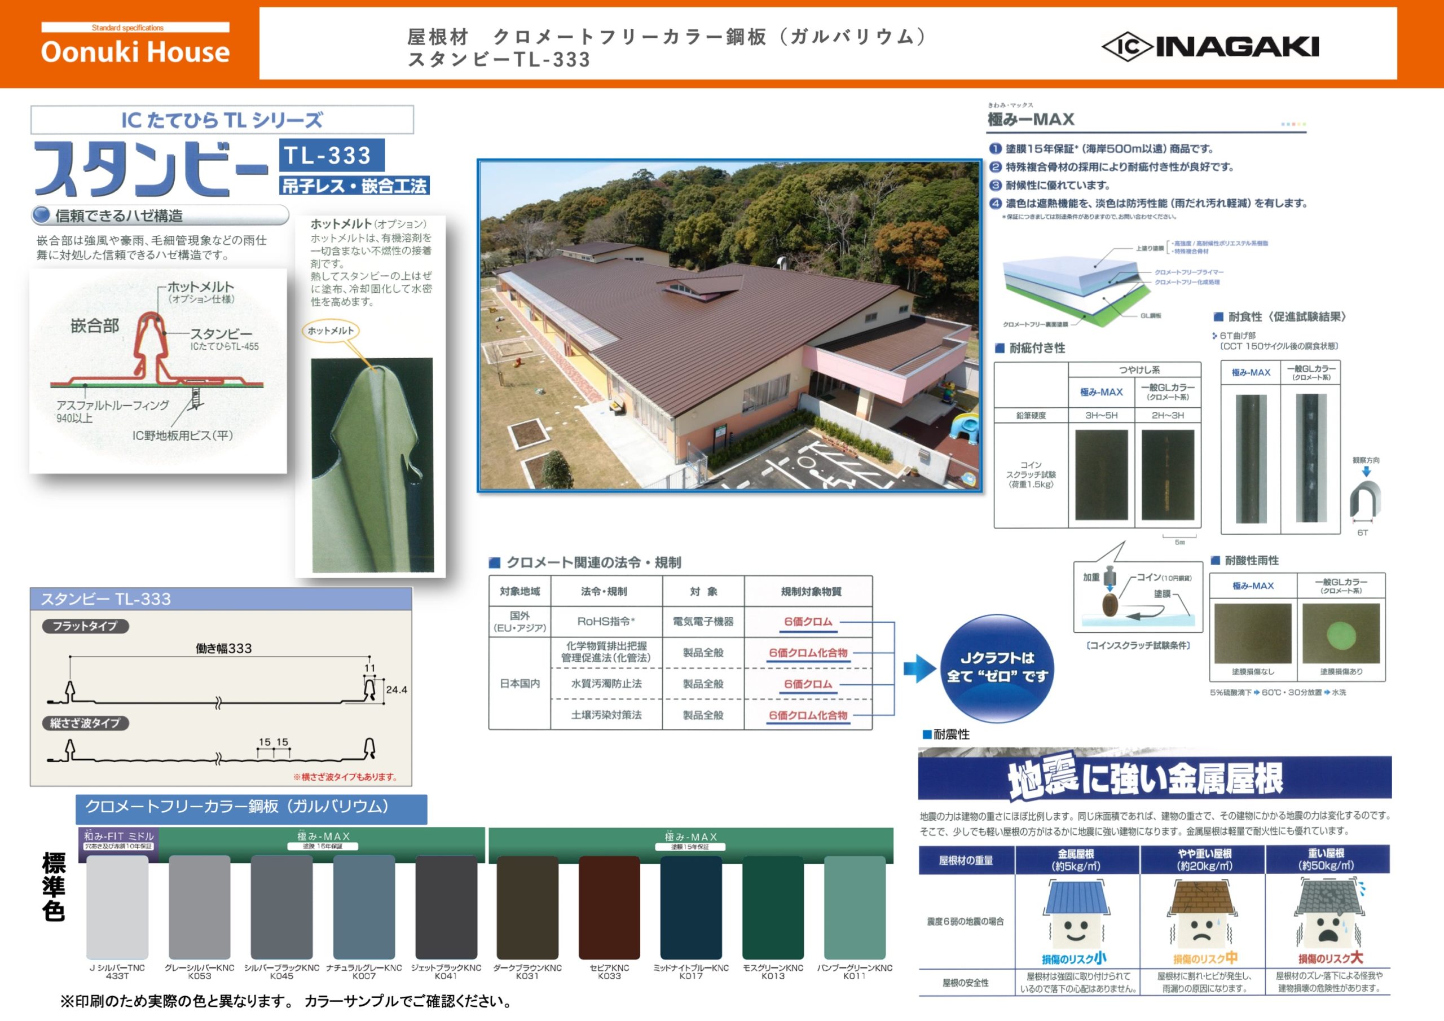Click the スタンビー TL-333 section header
The width and height of the screenshot is (1444, 1021).
[221, 599]
